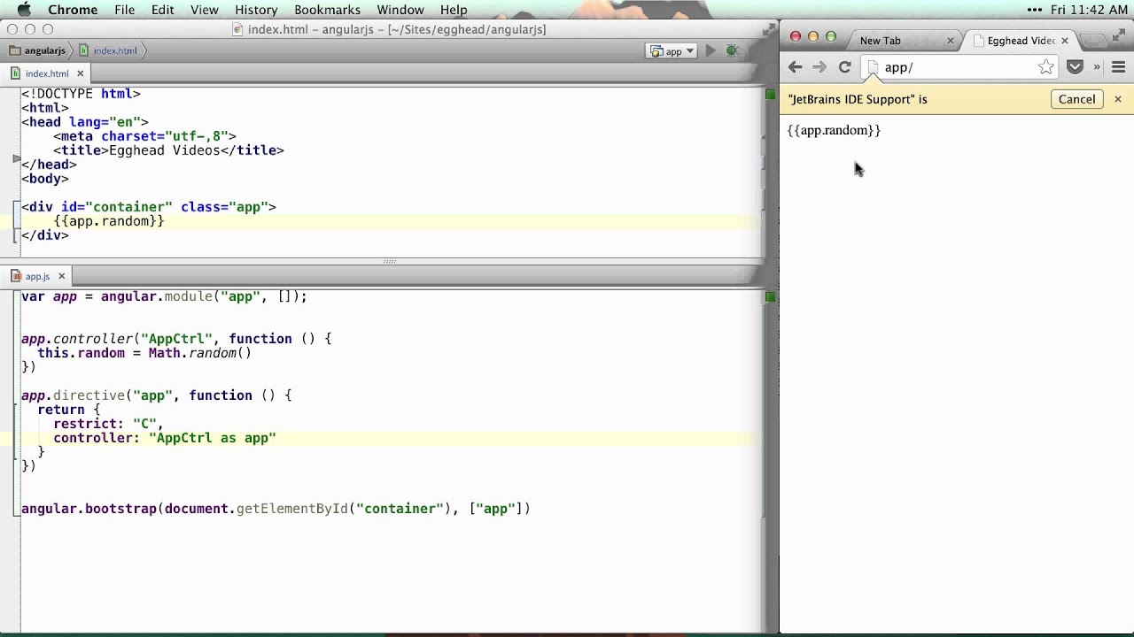Image resolution: width=1134 pixels, height=637 pixels.
Task: Open the Apple menu
Action: 24,10
